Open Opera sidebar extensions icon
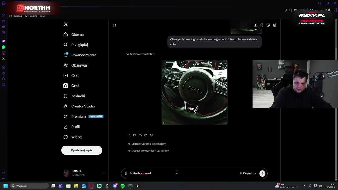Viewport: 338px width, 190px height. pos(3,79)
